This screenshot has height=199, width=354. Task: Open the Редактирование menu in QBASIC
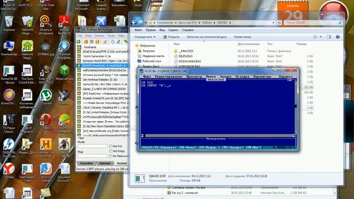pos(168,77)
